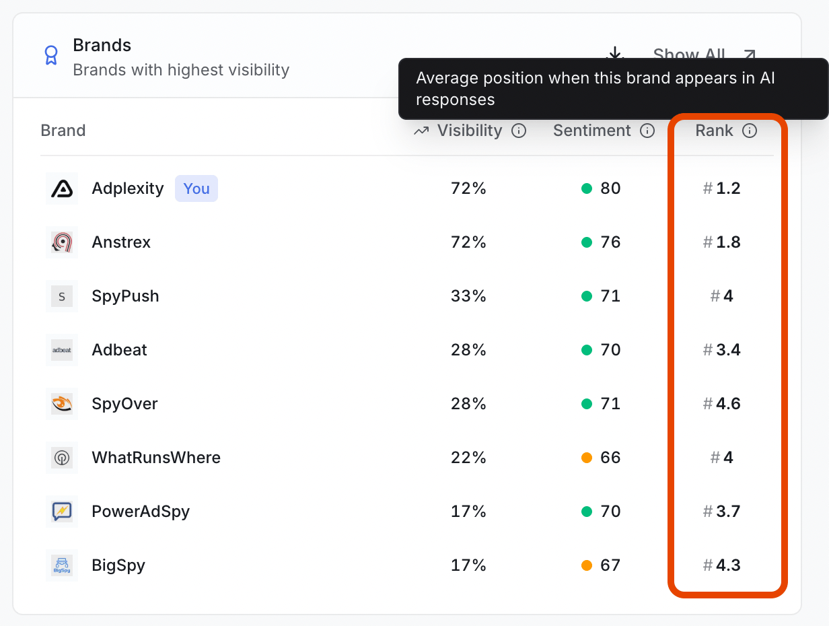The image size is (829, 626).
Task: Select the BigSpy brand name
Action: [118, 565]
